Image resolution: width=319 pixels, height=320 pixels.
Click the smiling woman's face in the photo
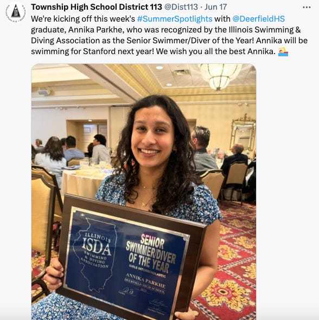[x=152, y=139]
